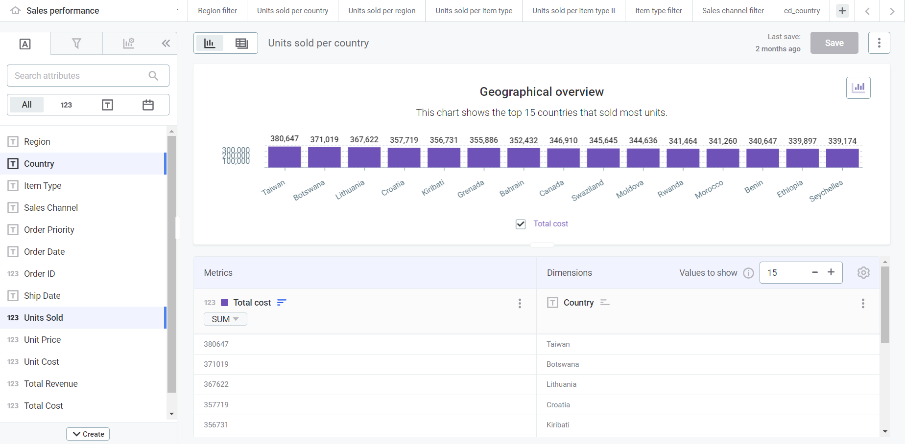Viewport: 905px width, 444px height.
Task: Add a new tab with plus button
Action: pos(842,10)
